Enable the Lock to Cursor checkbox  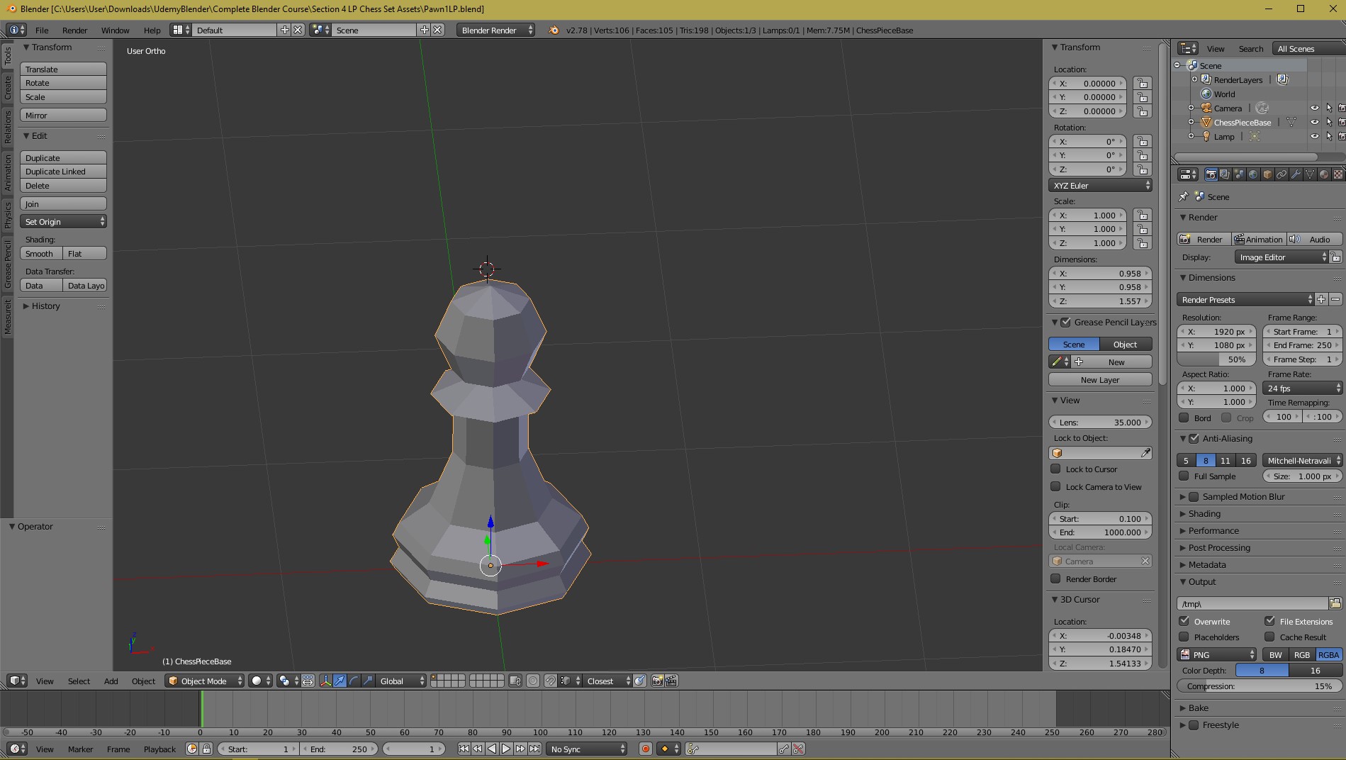click(x=1055, y=469)
